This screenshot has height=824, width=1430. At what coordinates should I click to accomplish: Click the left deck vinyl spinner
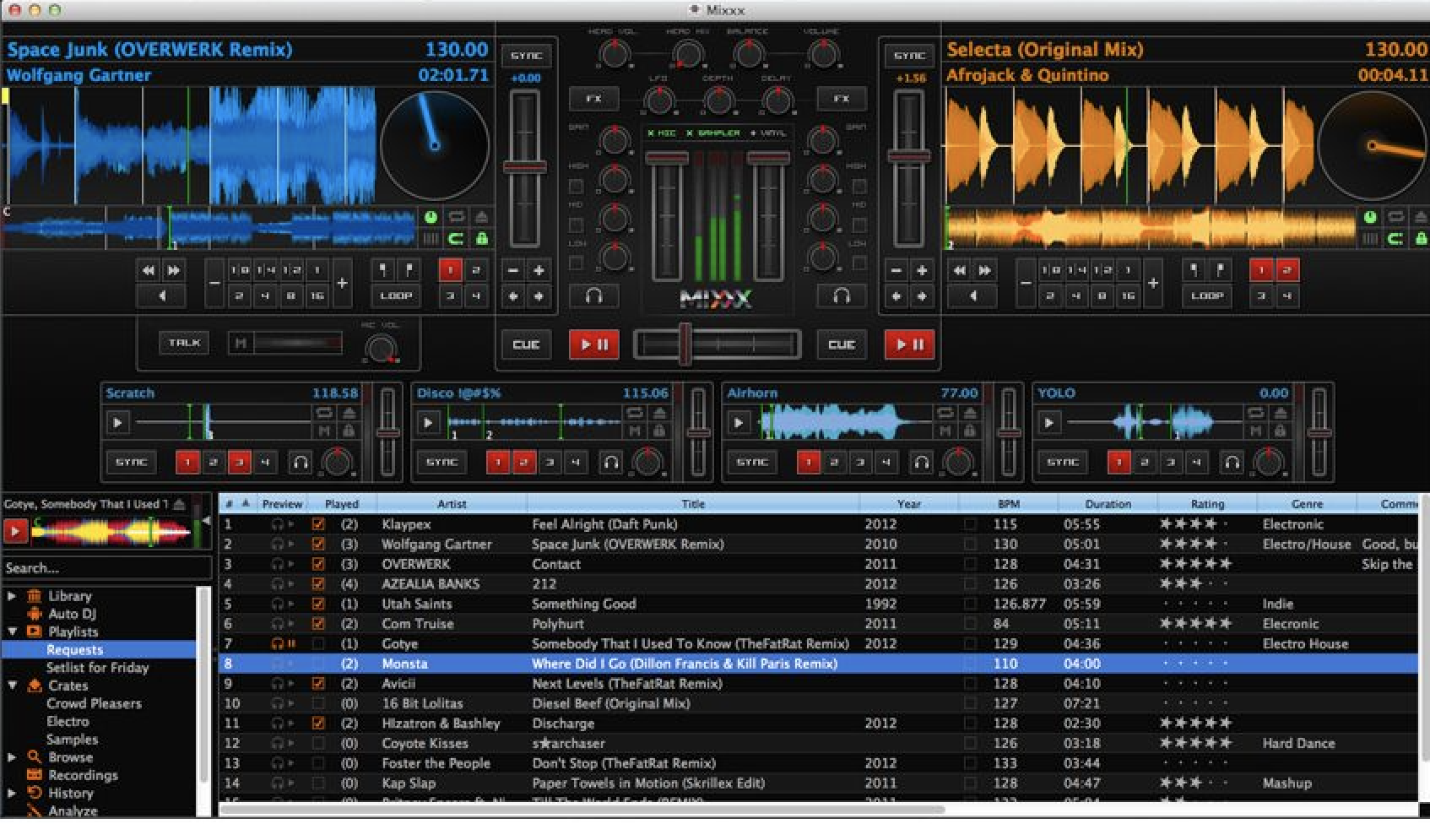tap(434, 145)
